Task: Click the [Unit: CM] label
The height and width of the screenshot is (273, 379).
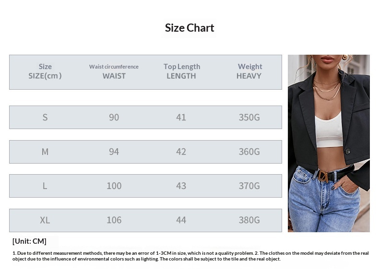Action: (29, 241)
